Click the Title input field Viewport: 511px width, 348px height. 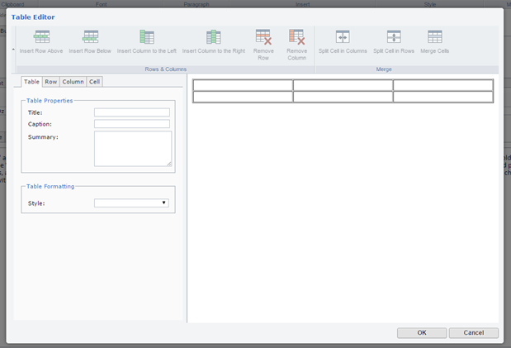tap(132, 112)
